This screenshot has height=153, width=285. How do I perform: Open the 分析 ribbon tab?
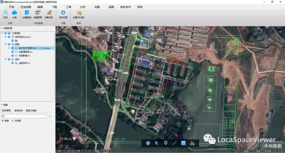pyautogui.click(x=83, y=7)
